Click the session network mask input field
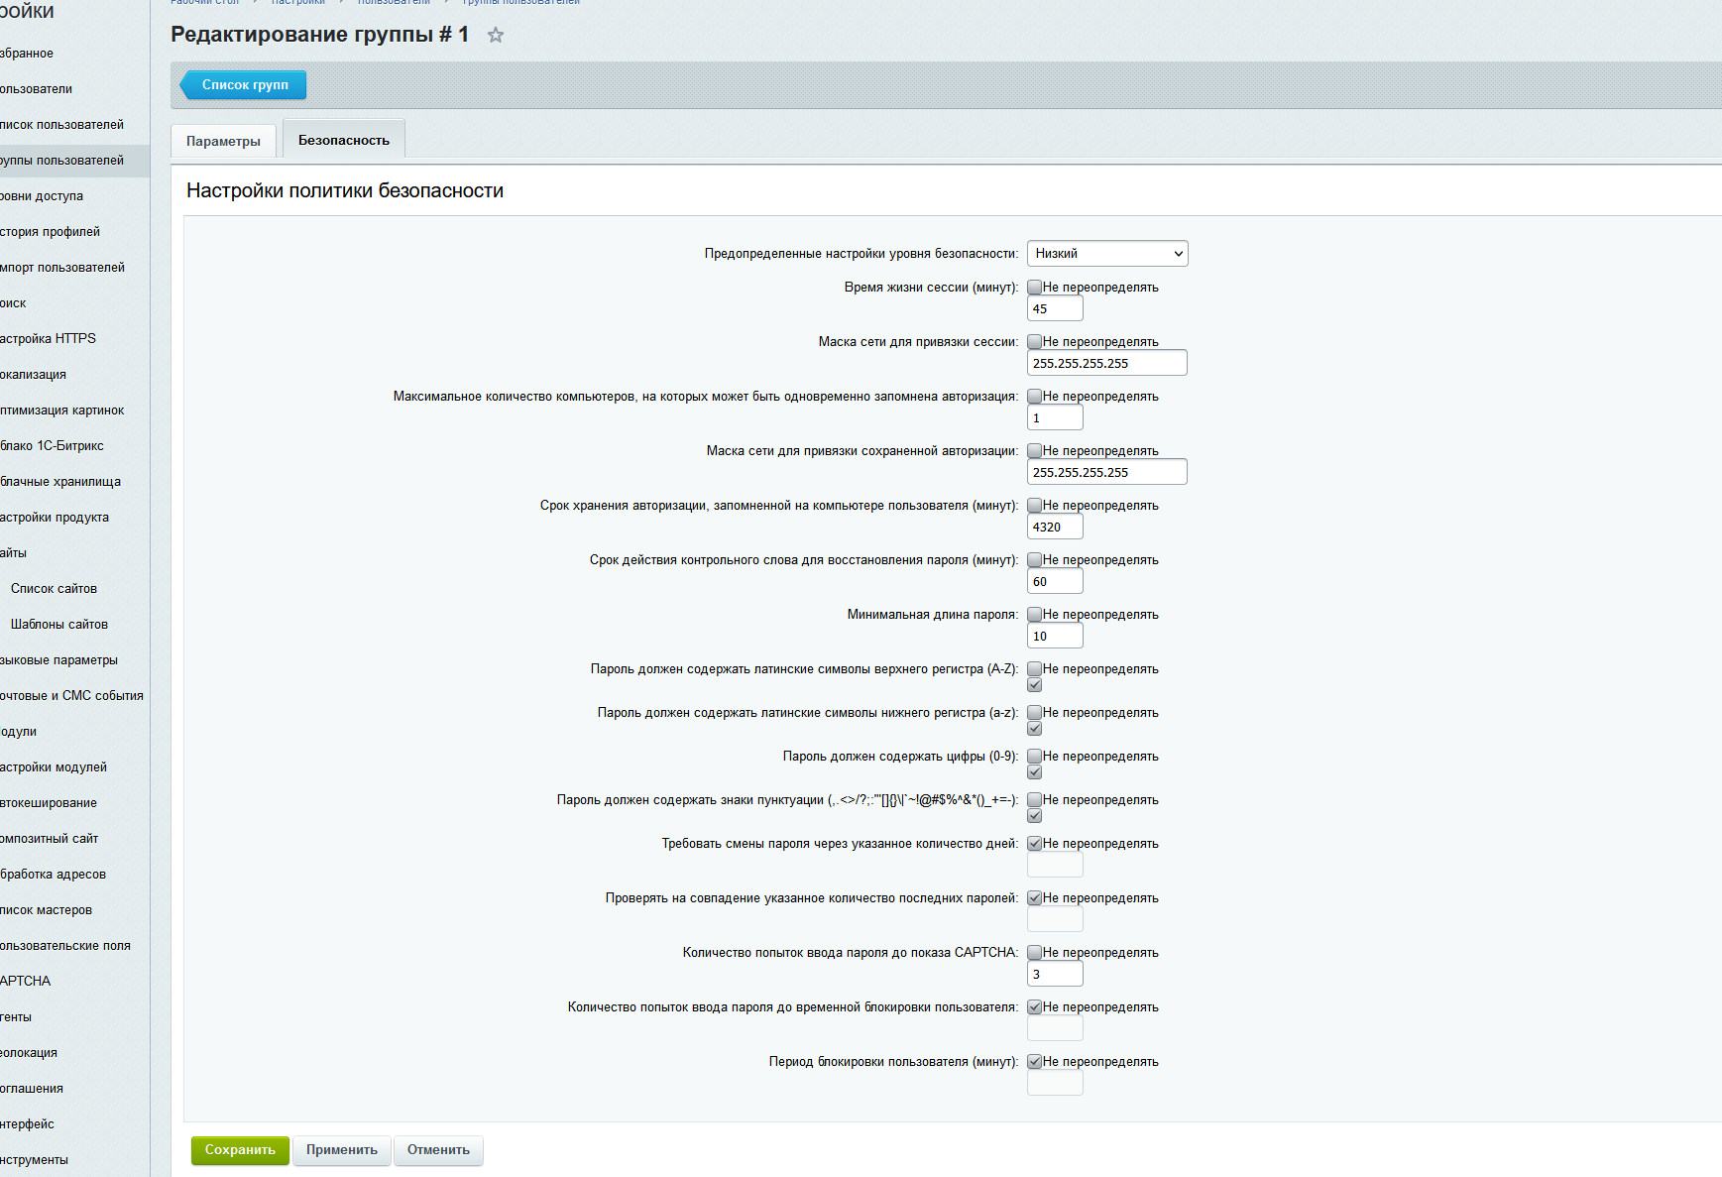This screenshot has height=1177, width=1722. pos(1107,364)
